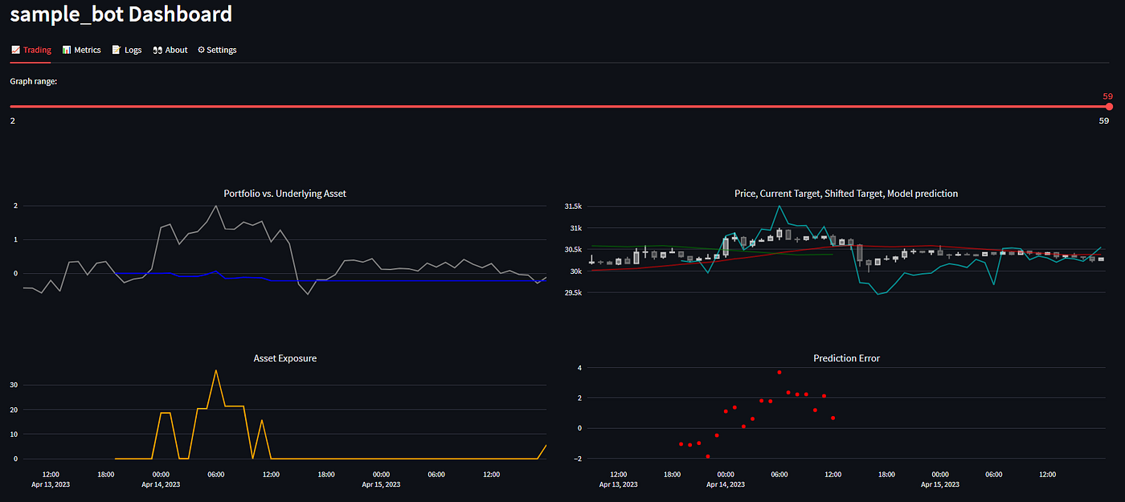Open the About tab
This screenshot has height=502, width=1125.
tap(170, 50)
